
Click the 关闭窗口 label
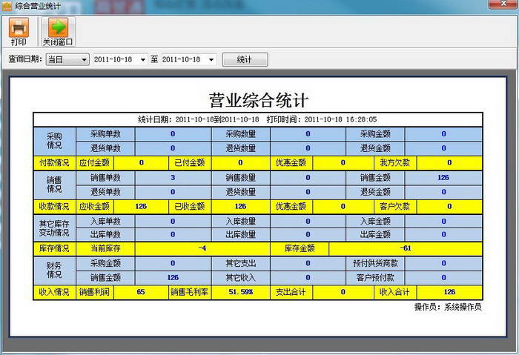tap(58, 42)
